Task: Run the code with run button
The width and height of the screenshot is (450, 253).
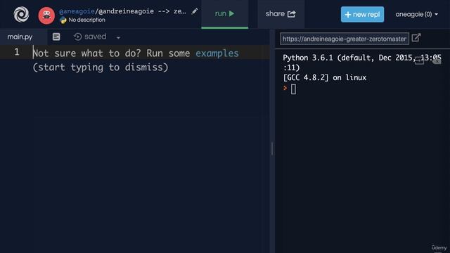Action: pos(225,14)
